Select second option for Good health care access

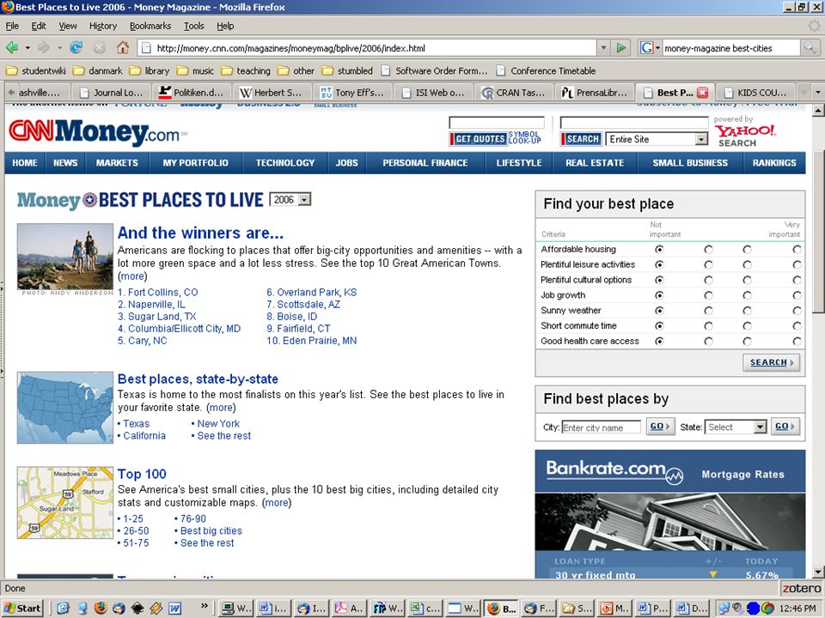coord(708,341)
